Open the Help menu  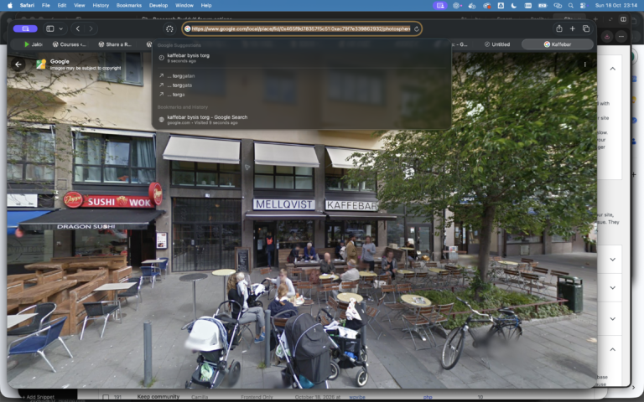pos(206,5)
